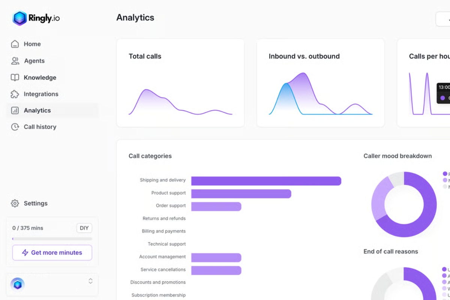Screen dimensions: 450x300
Task: Click the Billing and payments label
Action: 163,231
